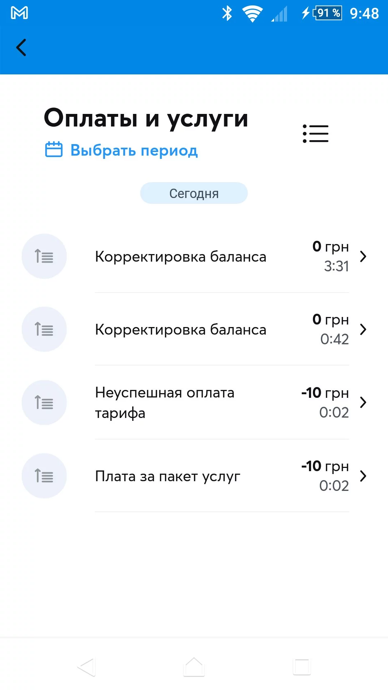Image resolution: width=388 pixels, height=690 pixels.
Task: Expand details chevron for the 0:42 transaction
Action: pos(363,329)
